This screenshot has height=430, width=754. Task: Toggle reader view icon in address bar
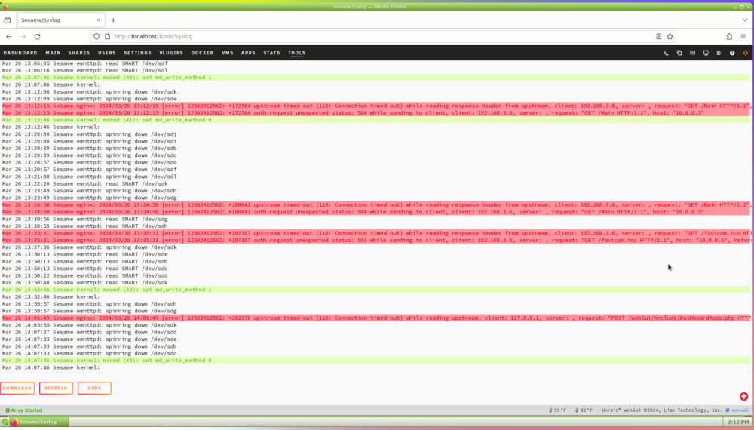(x=659, y=36)
